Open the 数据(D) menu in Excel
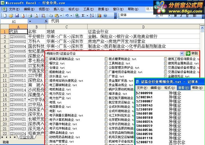This screenshot has height=145, width=205. point(103,9)
